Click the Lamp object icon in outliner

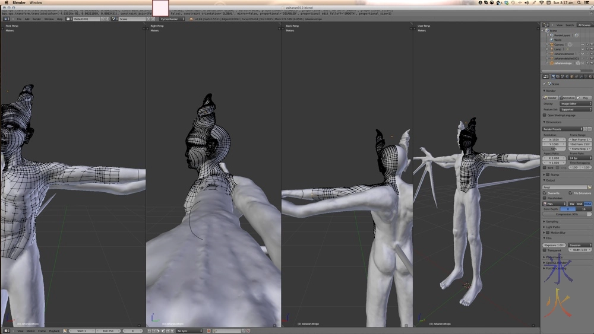[x=552, y=49]
